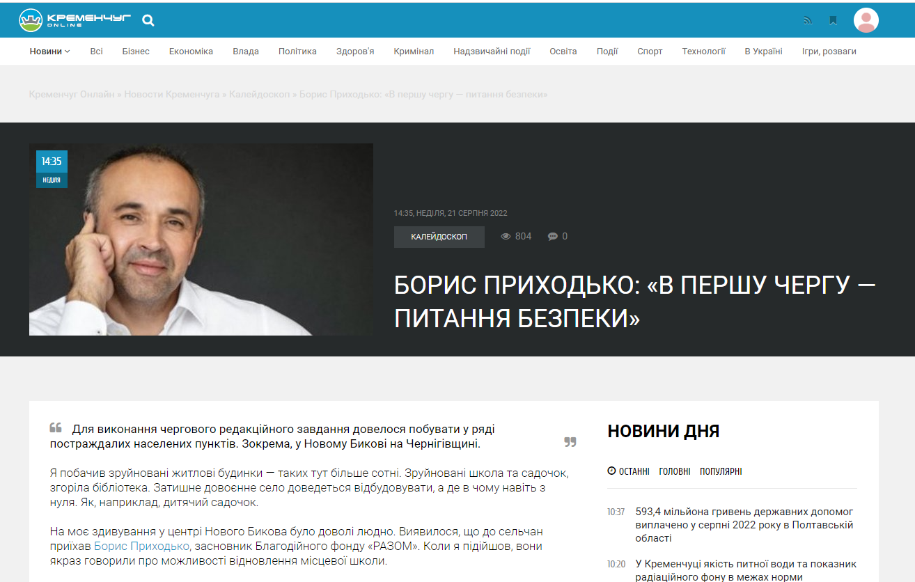
Task: Open news about якість питної води
Action: tap(746, 570)
